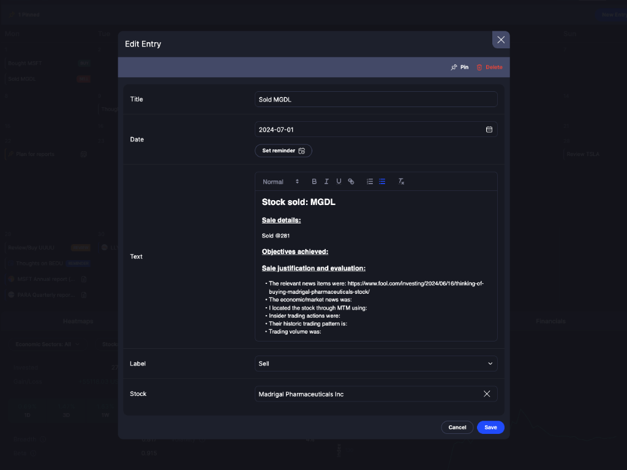Viewport: 627px width, 470px height.
Task: Clear the Madrigal Pharmaceuticals stock selection
Action: 487,394
